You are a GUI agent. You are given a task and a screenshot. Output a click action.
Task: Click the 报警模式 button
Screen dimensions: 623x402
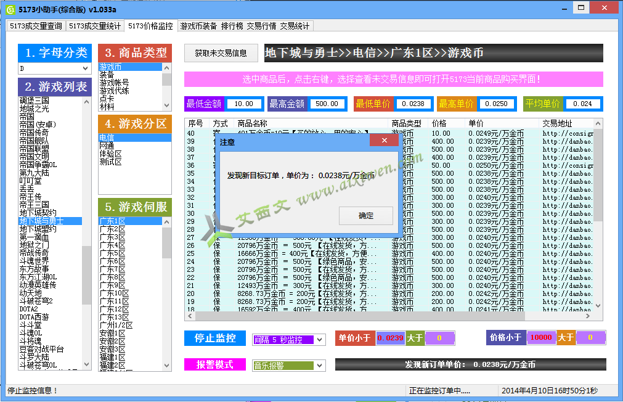pos(215,364)
